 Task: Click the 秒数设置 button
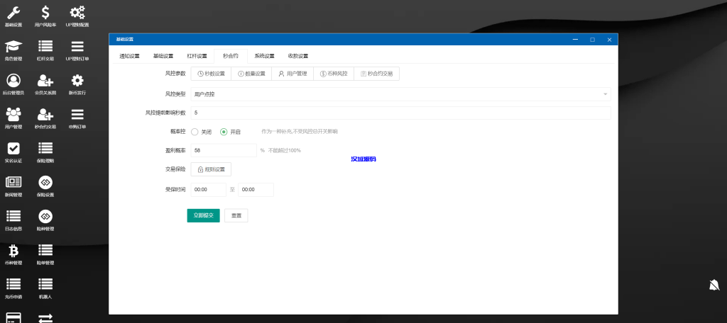click(x=211, y=74)
